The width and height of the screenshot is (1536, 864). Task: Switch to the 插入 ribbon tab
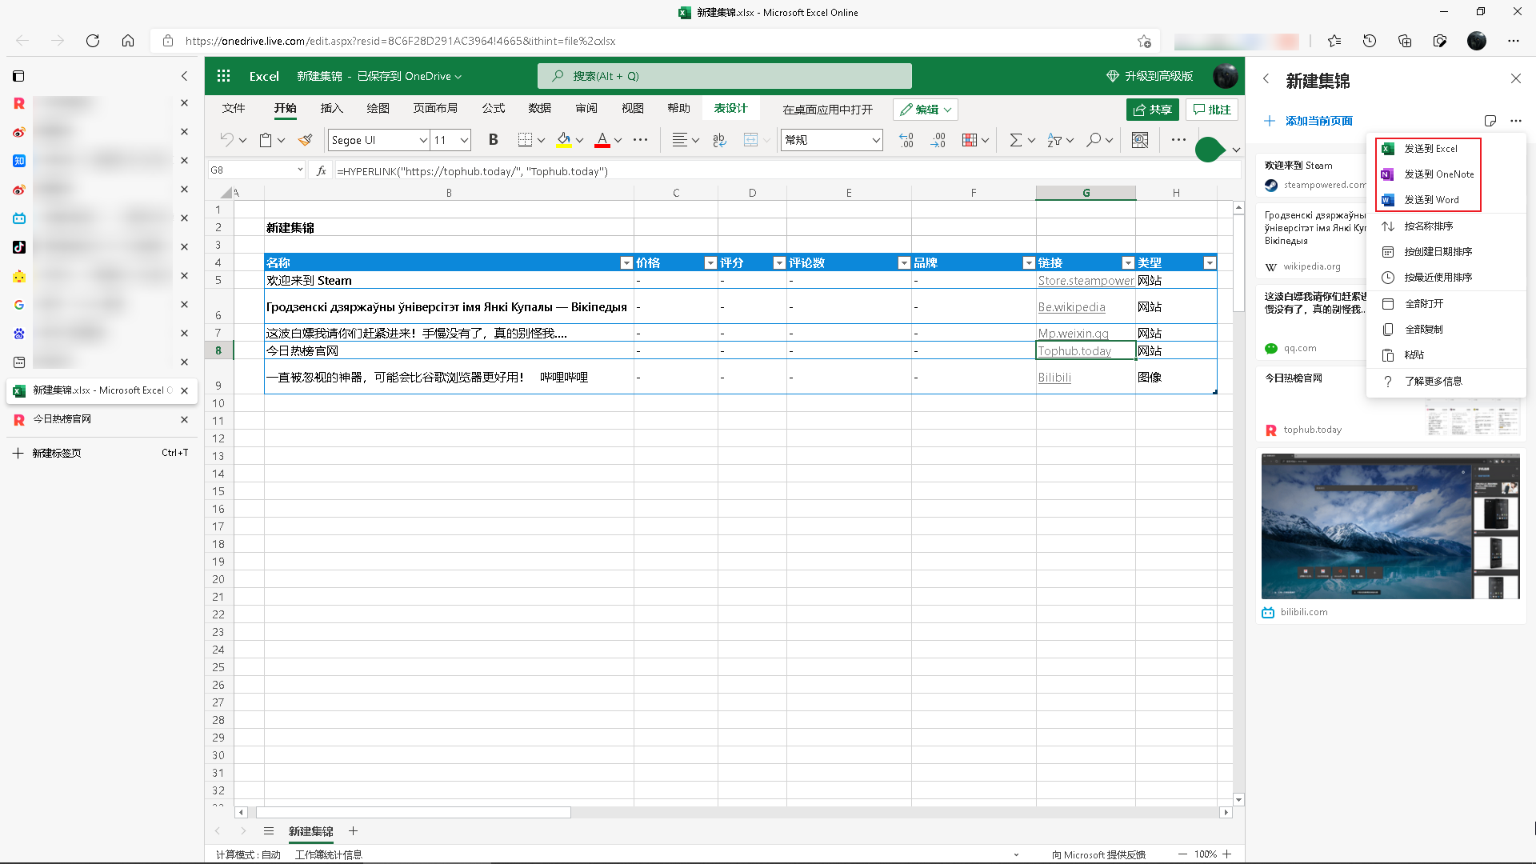pos(331,108)
